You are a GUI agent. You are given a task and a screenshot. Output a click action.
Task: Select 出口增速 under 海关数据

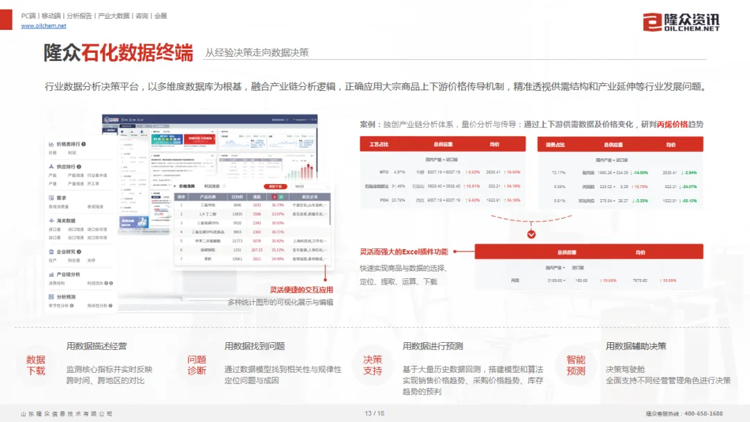point(76,237)
